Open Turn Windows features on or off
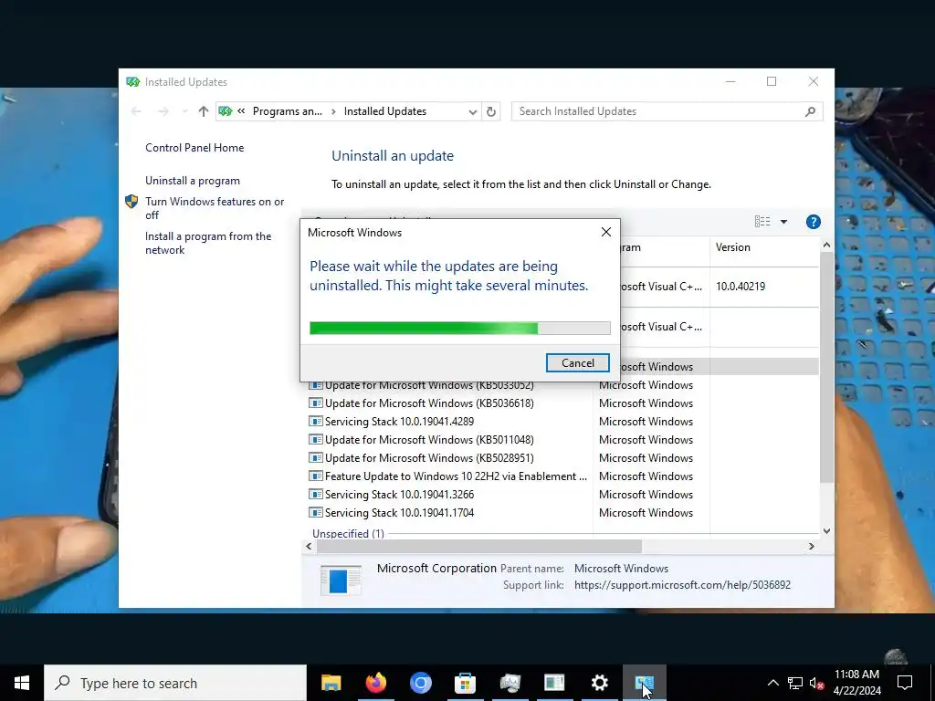 (x=215, y=208)
